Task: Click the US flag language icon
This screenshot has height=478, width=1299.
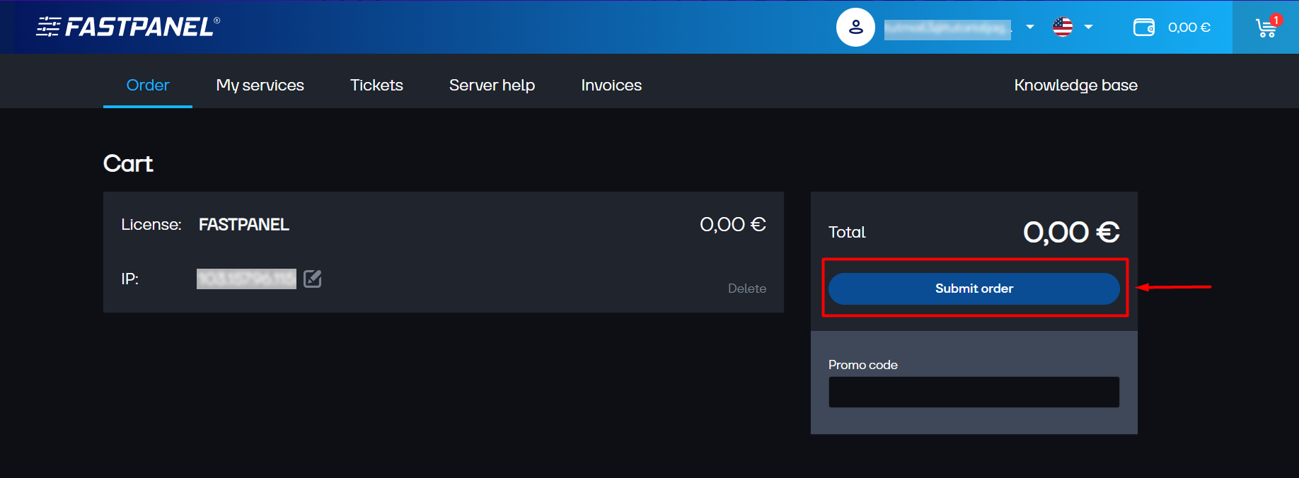Action: click(x=1063, y=27)
